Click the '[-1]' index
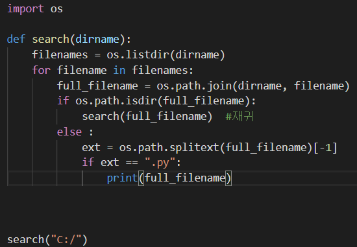 point(325,147)
